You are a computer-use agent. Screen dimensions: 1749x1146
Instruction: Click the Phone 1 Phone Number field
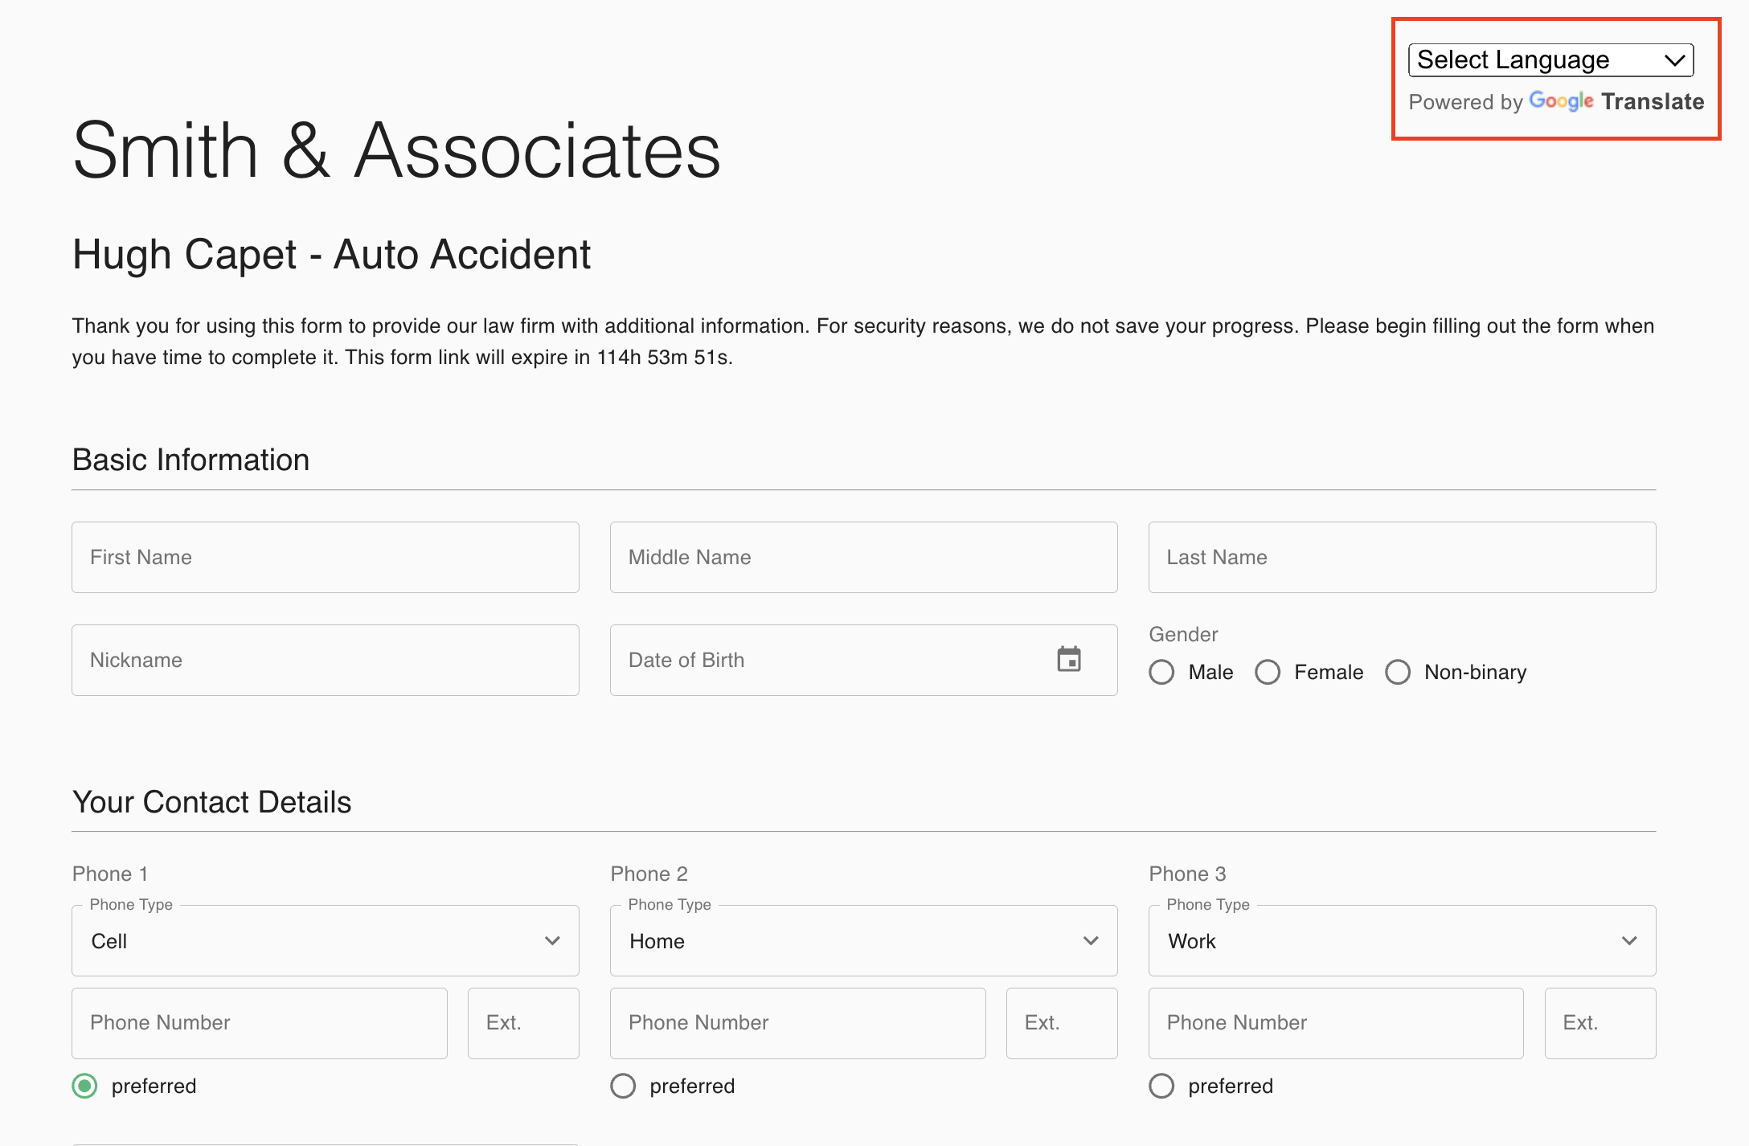point(259,1023)
